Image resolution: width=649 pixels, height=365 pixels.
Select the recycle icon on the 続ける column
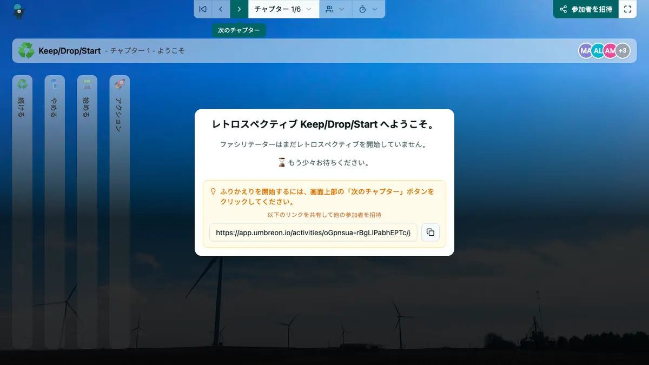(22, 83)
